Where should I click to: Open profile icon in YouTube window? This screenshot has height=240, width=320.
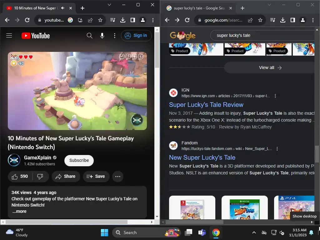[x=143, y=20]
